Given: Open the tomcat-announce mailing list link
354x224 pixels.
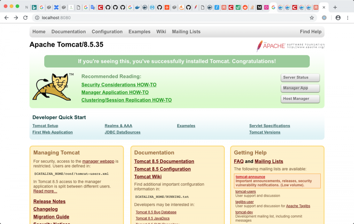Looking at the screenshot, I should [x=250, y=177].
